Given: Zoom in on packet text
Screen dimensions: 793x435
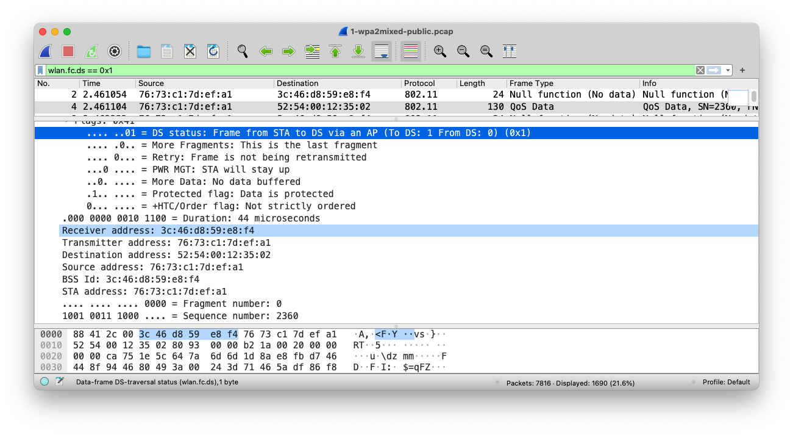Looking at the screenshot, I should tap(440, 51).
